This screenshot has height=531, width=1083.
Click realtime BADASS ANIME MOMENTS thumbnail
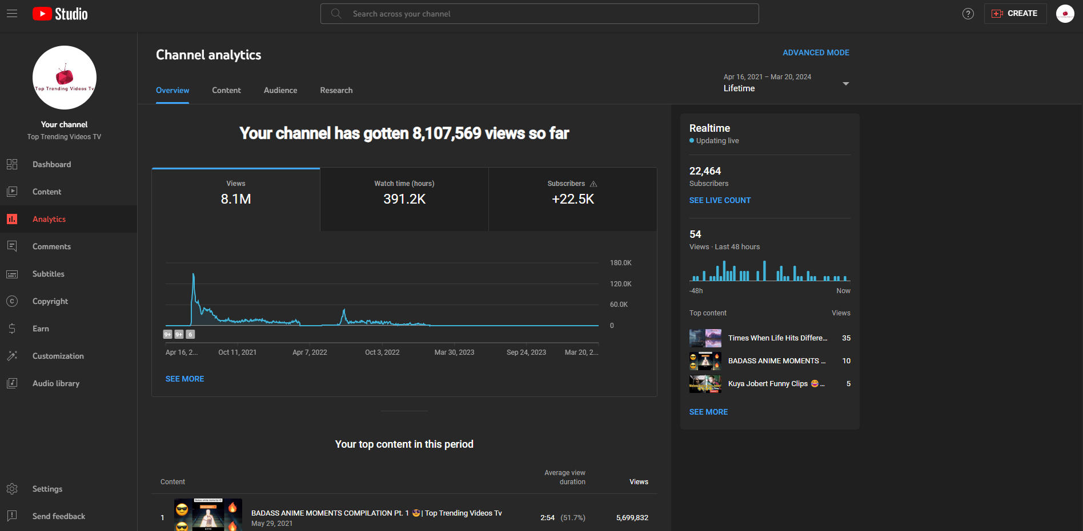(x=705, y=361)
